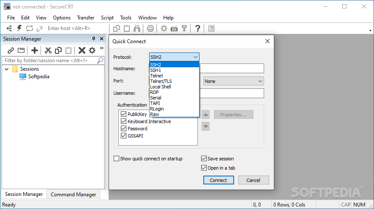The image size is (374, 209).
Task: Open the Options menu
Action: click(x=62, y=18)
